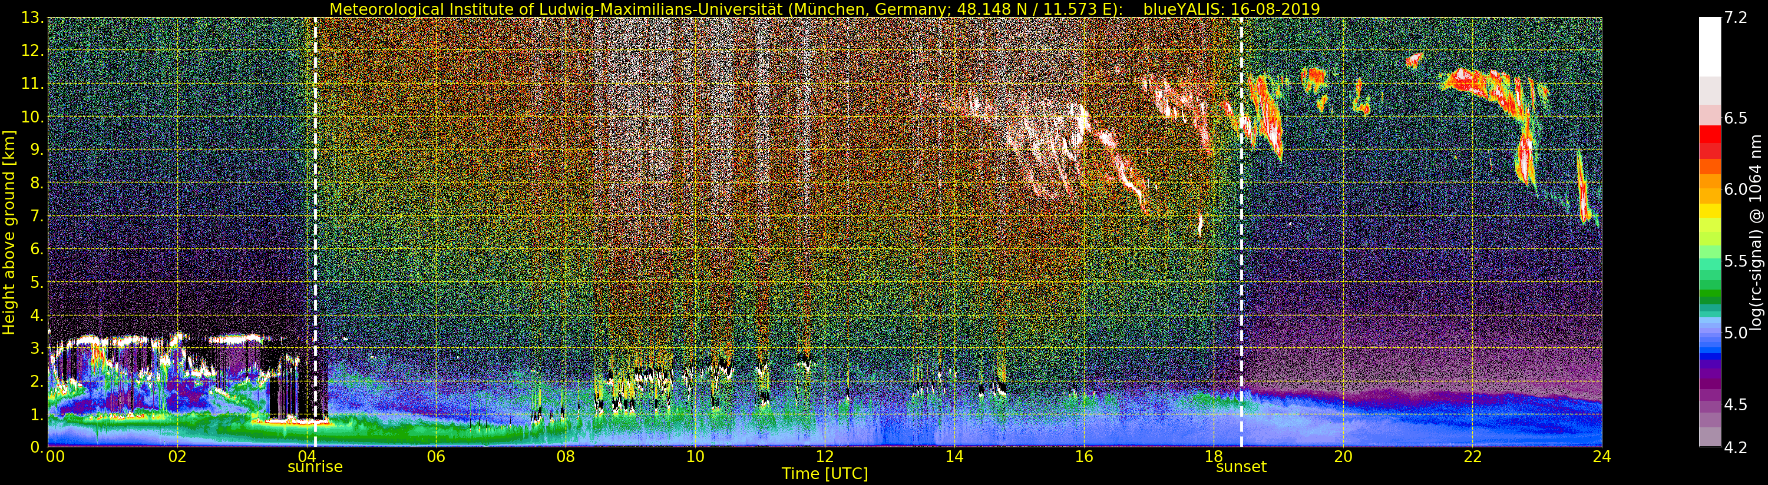
Task: Click the colorbar label "7.2"
Action: tap(1735, 18)
